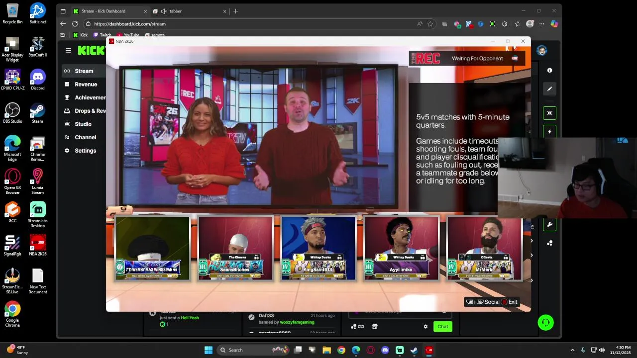Select the KingSaint613 player card
This screenshot has height=358, width=637.
(318, 248)
